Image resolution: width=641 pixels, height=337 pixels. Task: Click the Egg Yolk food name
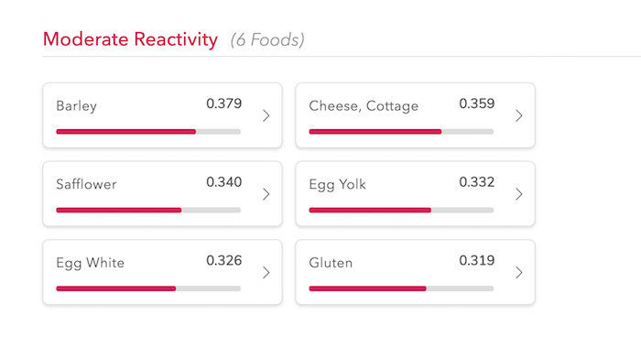(337, 185)
